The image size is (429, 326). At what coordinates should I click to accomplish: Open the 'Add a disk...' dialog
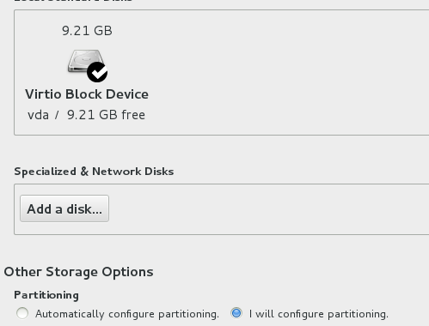tap(64, 208)
